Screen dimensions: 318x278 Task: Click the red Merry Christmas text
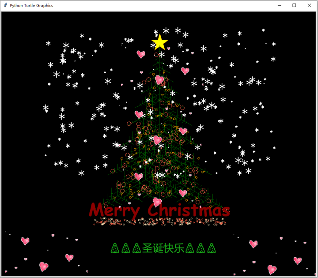(x=159, y=211)
